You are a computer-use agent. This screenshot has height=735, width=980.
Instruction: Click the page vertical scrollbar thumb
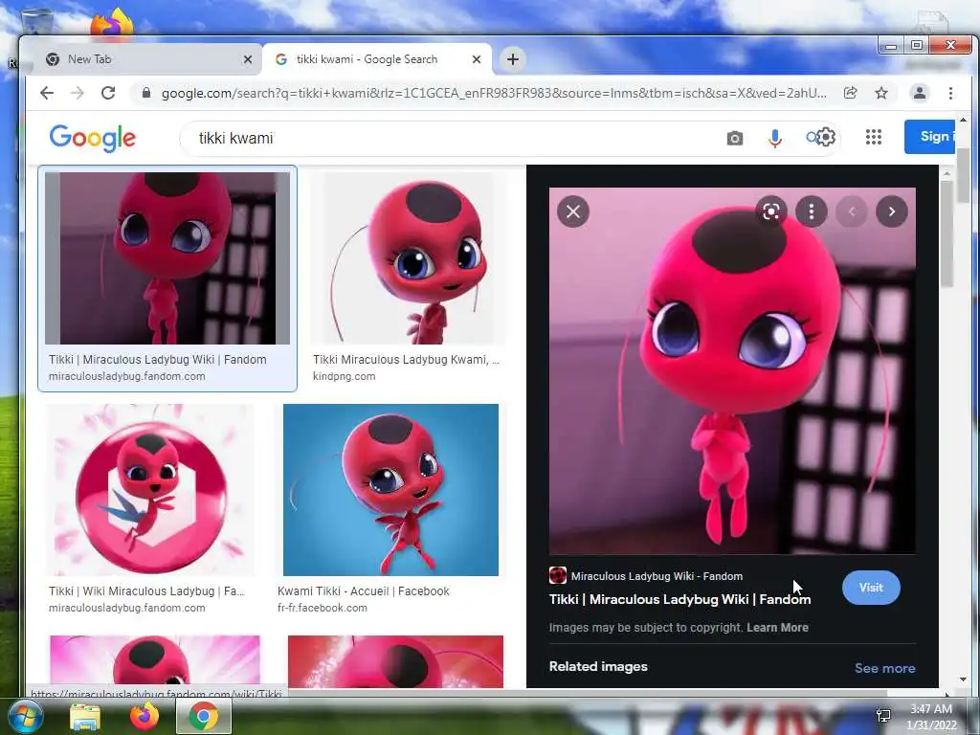(963, 176)
